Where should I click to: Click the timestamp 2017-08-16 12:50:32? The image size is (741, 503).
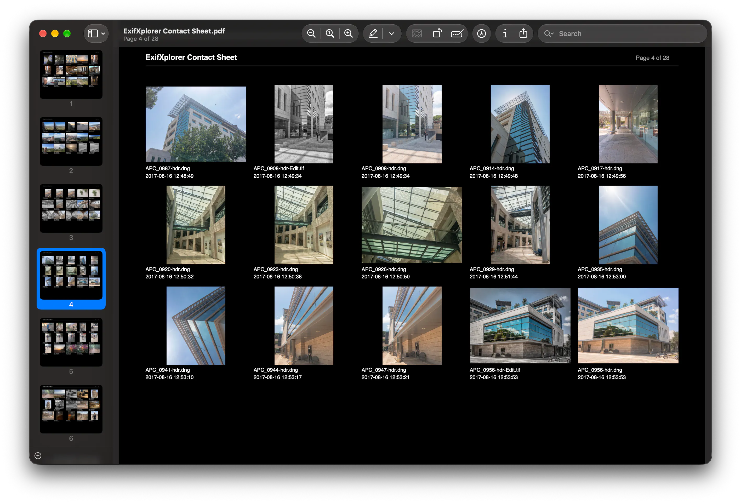point(170,277)
